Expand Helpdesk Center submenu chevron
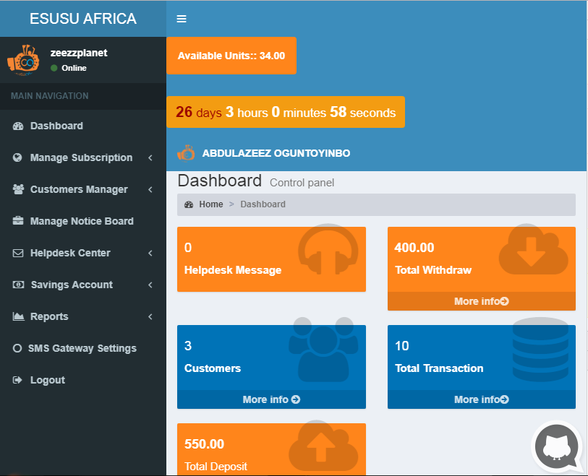Image resolution: width=588 pixels, height=476 pixels. point(150,253)
